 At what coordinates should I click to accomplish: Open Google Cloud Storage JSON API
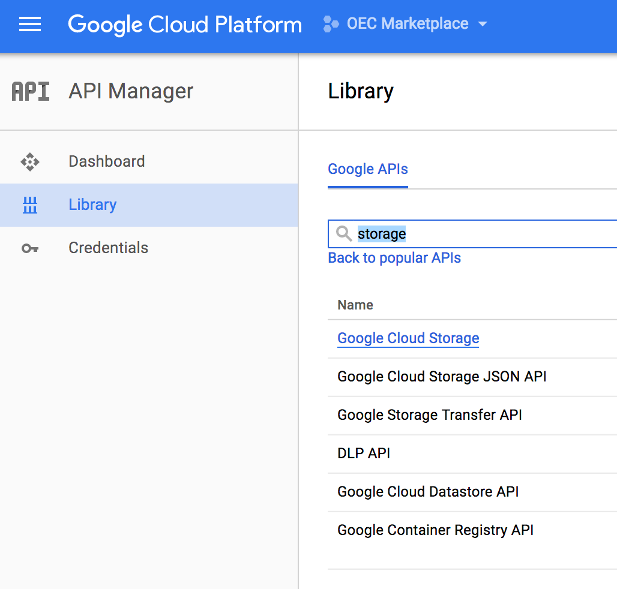click(x=442, y=377)
